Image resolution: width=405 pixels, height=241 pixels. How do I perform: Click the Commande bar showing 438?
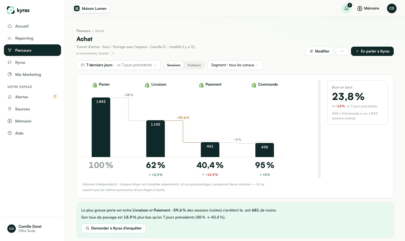click(x=265, y=150)
